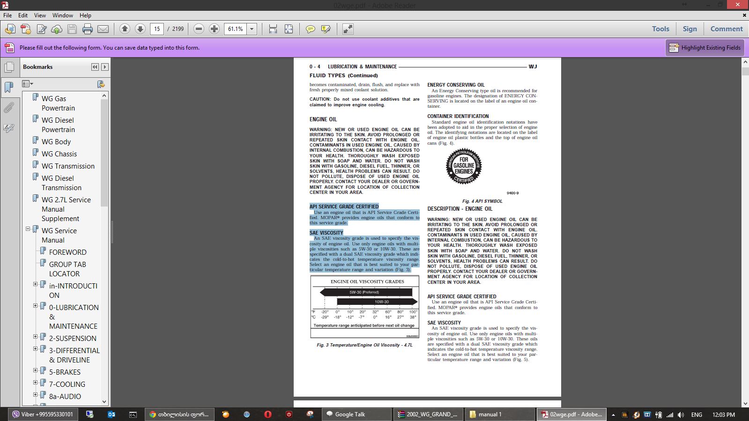This screenshot has height=421, width=749.
Task: Send the file by email icon
Action: (x=103, y=29)
